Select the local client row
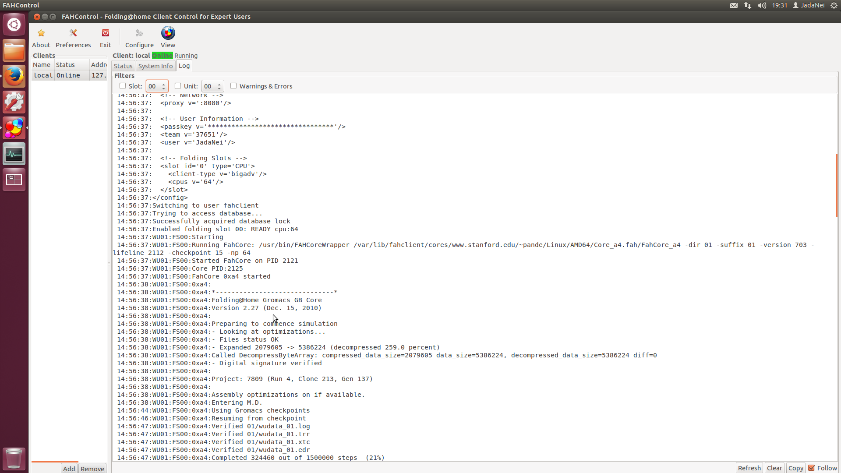Screen dimensions: 841x473 pos(69,75)
